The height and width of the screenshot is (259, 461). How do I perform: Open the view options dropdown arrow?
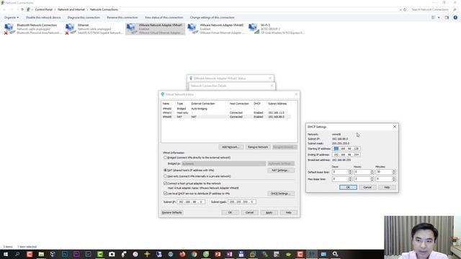coord(439,17)
